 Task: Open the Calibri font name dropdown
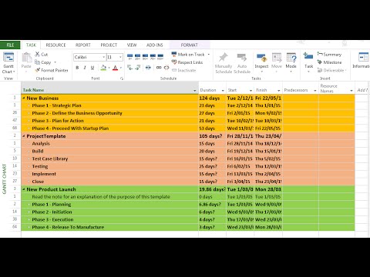point(104,57)
